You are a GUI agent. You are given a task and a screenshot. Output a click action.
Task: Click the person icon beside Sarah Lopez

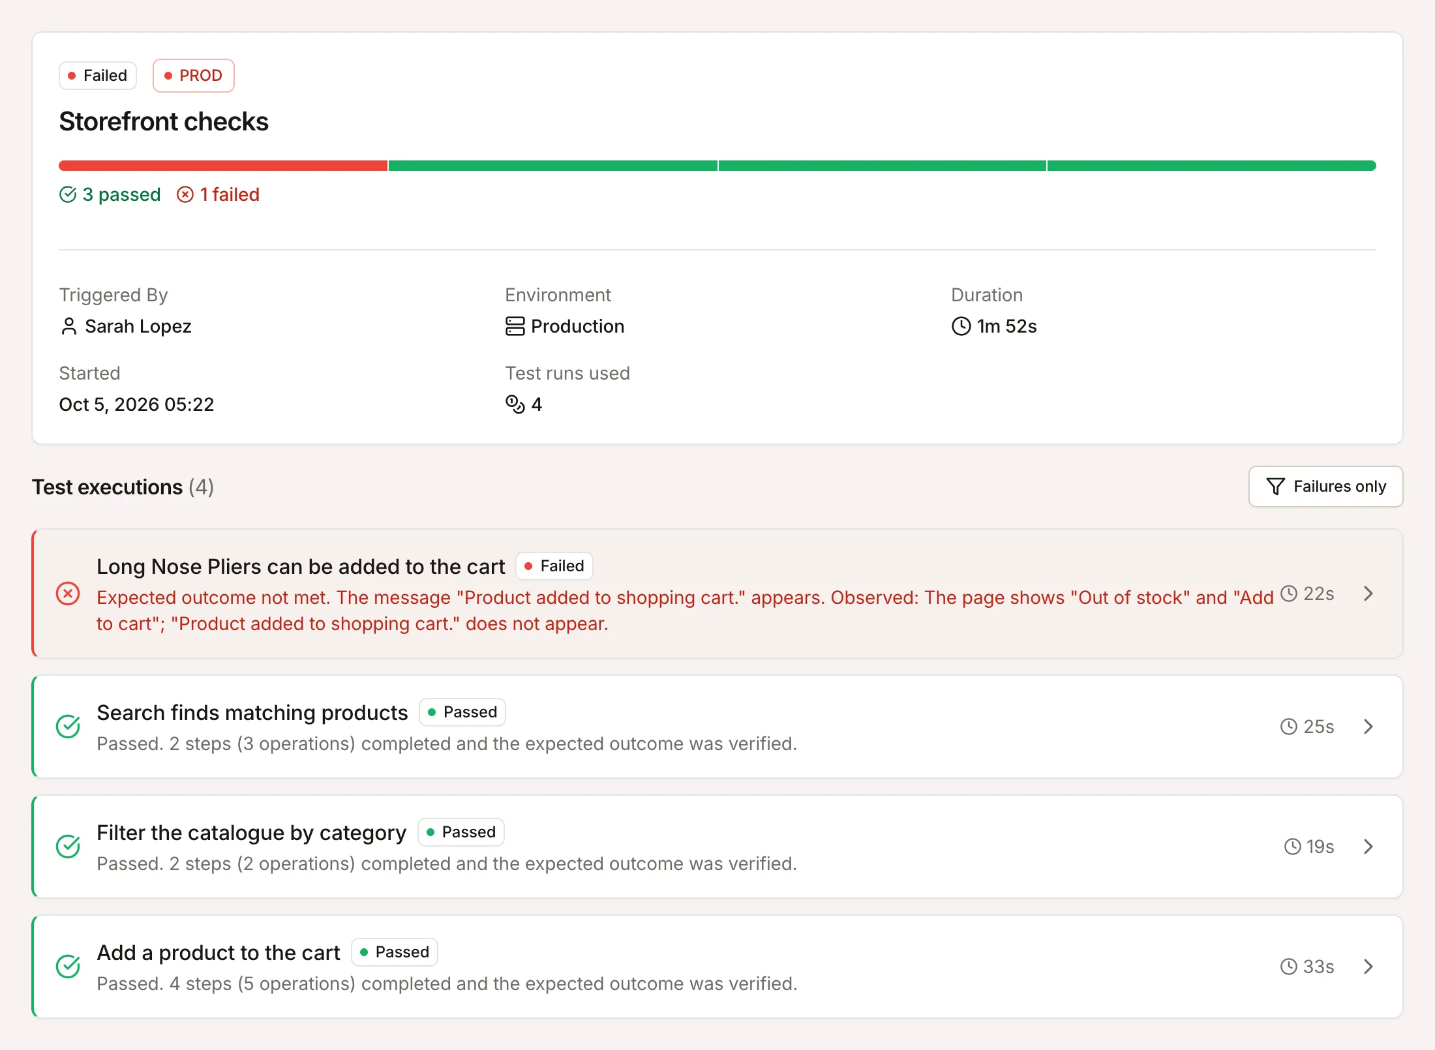69,326
